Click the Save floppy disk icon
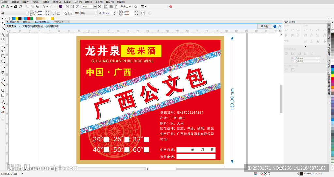Viewport: 334px width, 177px height. coord(16,7)
